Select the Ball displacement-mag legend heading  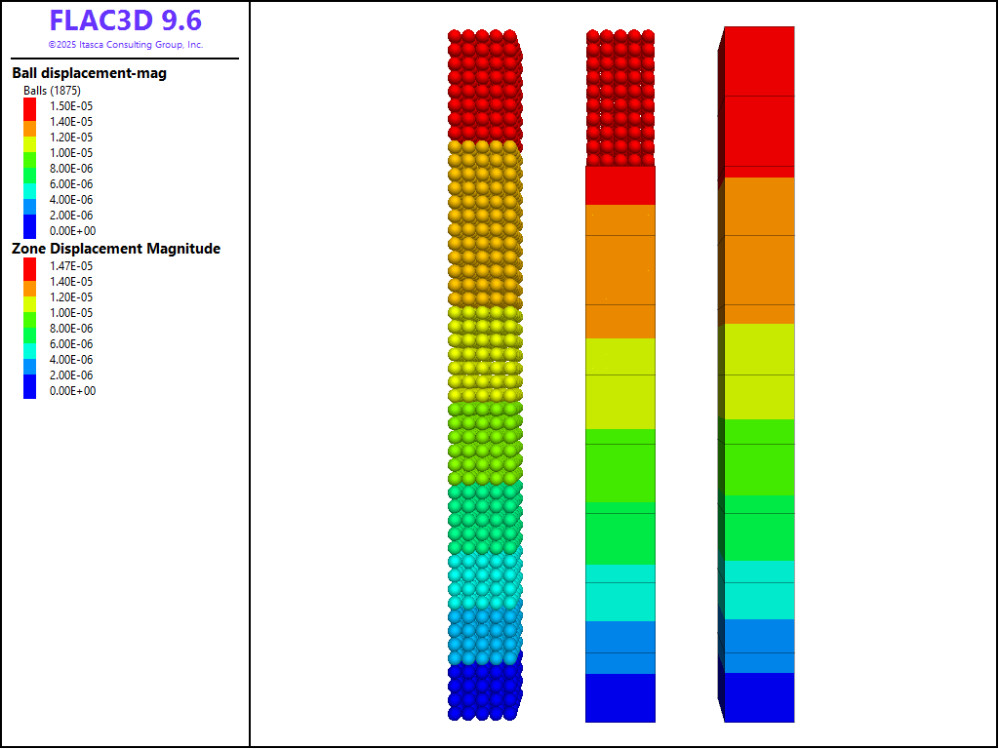[89, 73]
